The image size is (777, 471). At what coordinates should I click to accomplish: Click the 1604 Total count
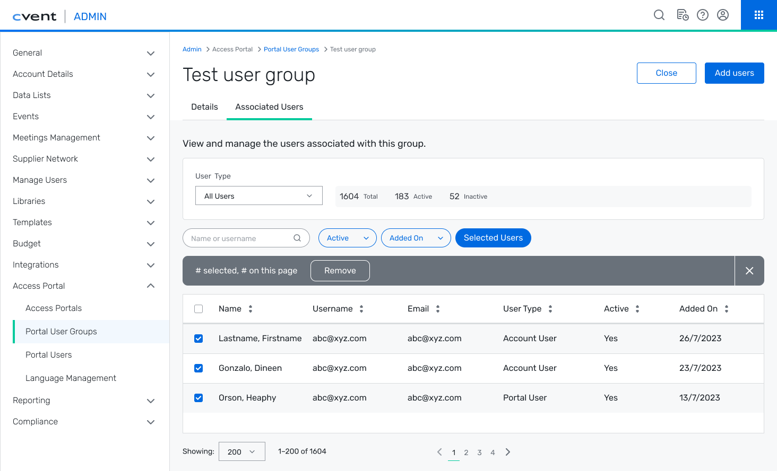359,197
